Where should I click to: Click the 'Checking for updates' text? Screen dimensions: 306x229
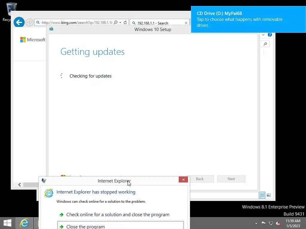click(91, 76)
